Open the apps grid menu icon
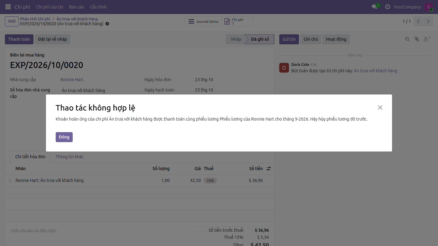Screen dimensions: 438x246 pos(8,7)
